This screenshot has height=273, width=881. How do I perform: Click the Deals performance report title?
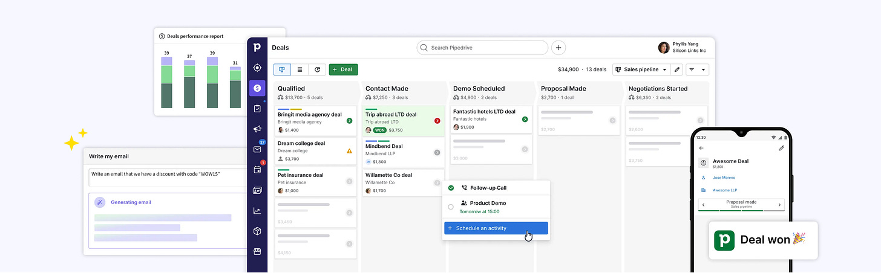click(x=195, y=36)
